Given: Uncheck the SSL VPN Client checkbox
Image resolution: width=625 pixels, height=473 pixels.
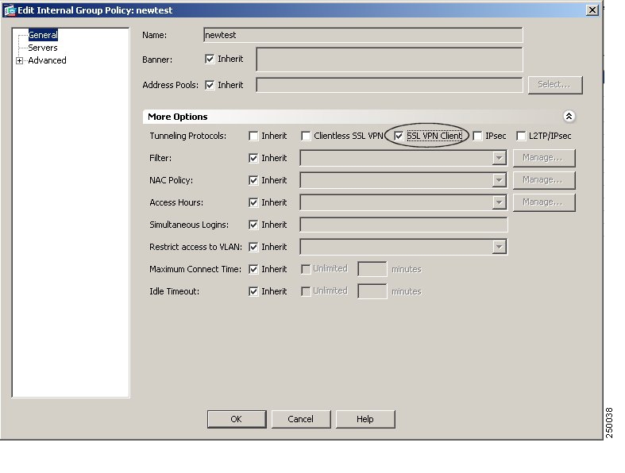Looking at the screenshot, I should coord(399,137).
